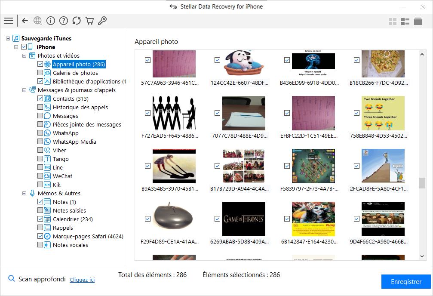Uncheck the Calendrier (234) checkbox
This screenshot has height=296, width=433.
coord(40,219)
